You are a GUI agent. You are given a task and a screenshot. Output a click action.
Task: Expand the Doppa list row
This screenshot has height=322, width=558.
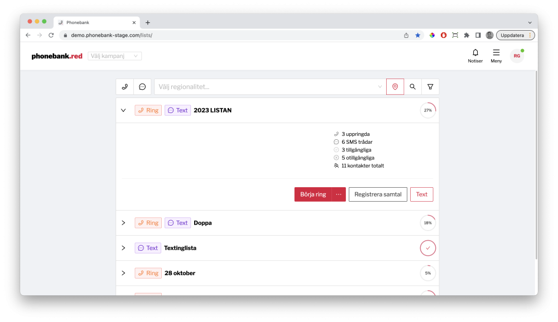click(x=123, y=223)
